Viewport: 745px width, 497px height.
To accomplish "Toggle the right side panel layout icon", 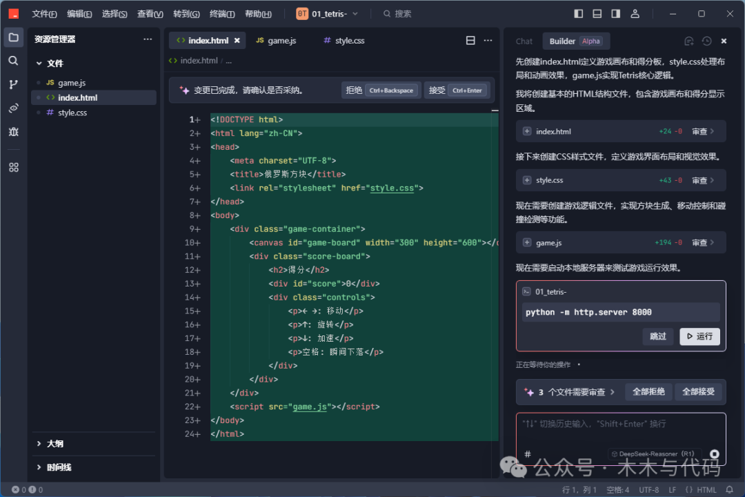I will pos(616,14).
